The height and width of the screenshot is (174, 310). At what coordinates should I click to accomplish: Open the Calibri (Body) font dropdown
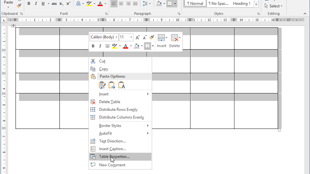click(104, 37)
